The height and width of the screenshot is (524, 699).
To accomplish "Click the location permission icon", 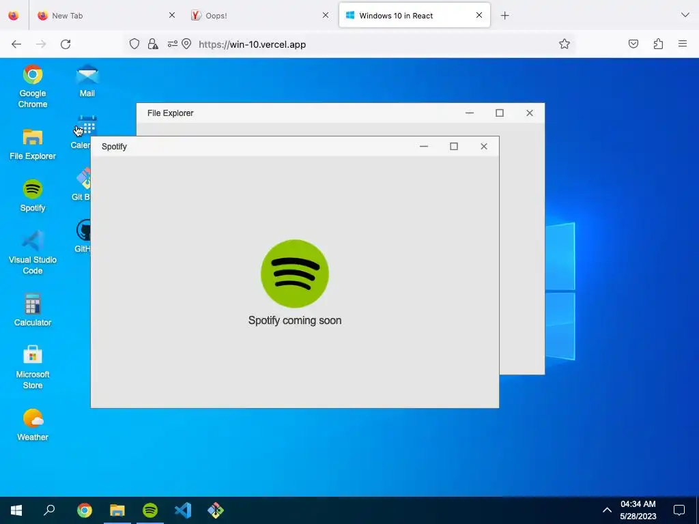I will (186, 44).
